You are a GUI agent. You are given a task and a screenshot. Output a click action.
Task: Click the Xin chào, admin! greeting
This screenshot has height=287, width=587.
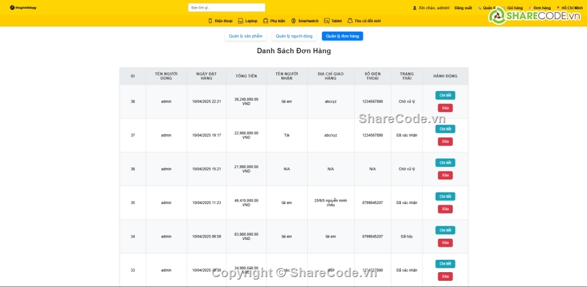434,8
